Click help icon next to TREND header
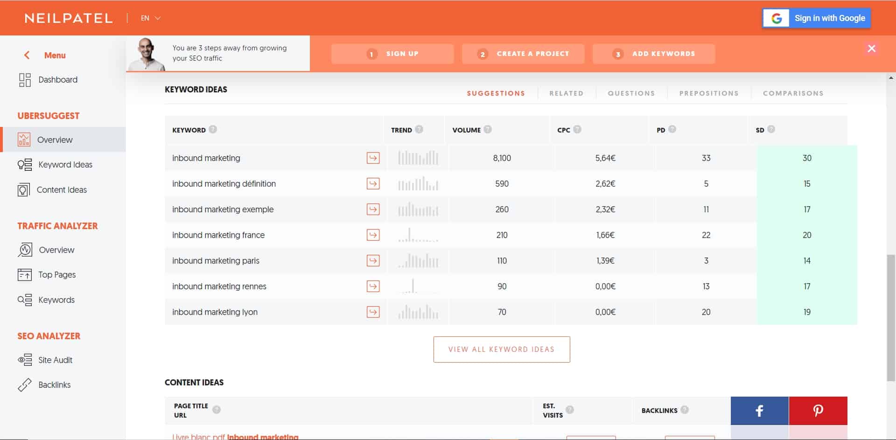This screenshot has width=896, height=440. click(x=419, y=129)
